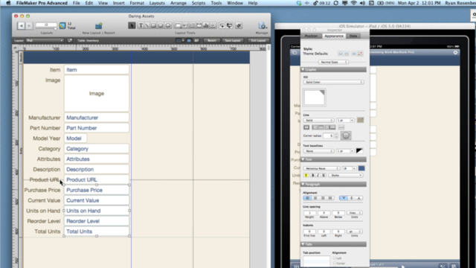This screenshot has width=476, height=268.
Task: Toggle Underline in Inspector text section
Action: click(324, 176)
